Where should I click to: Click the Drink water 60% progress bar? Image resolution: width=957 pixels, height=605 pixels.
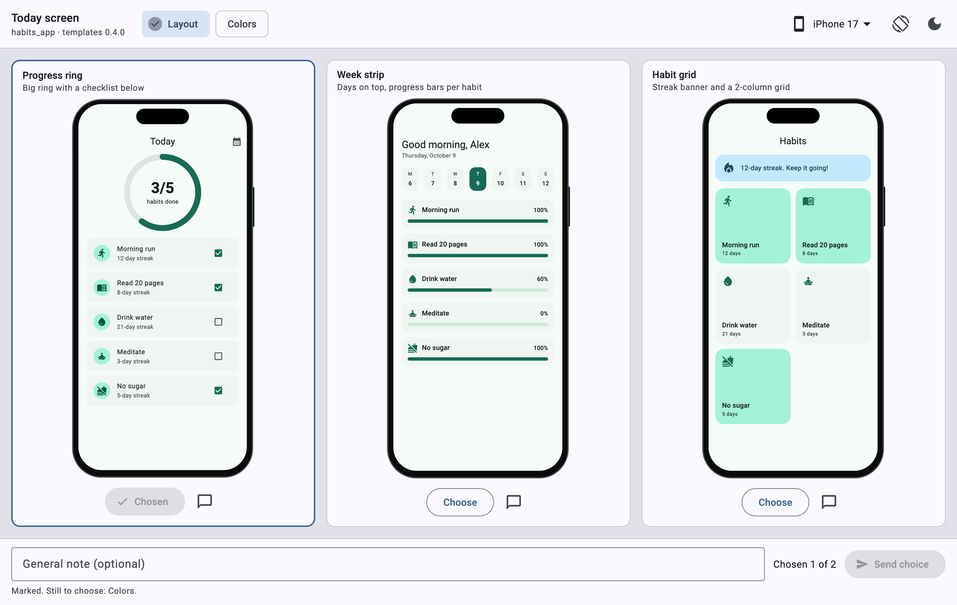(478, 290)
